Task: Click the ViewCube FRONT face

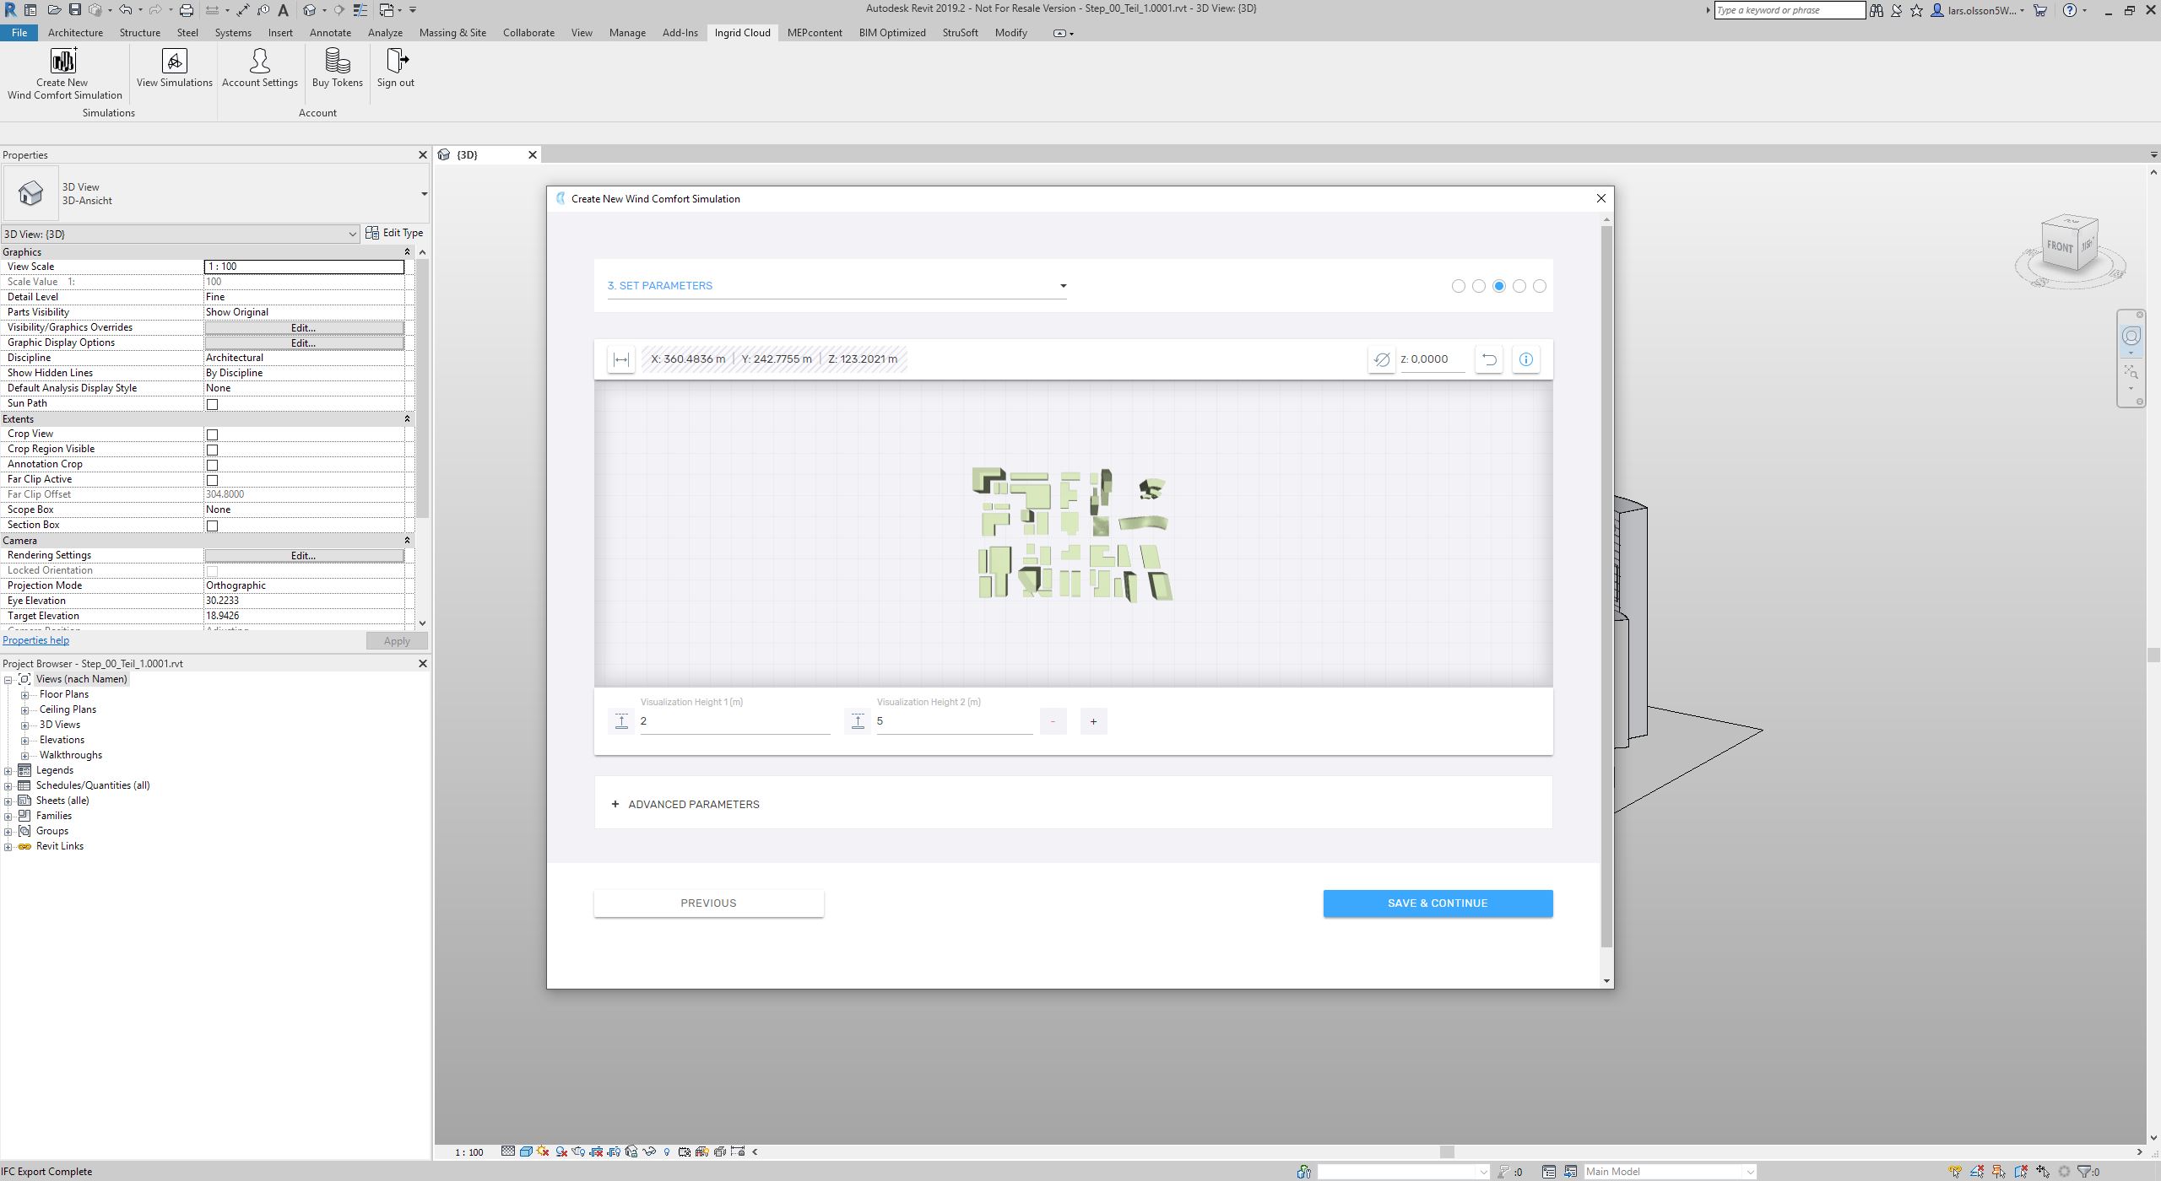Action: [x=2059, y=246]
